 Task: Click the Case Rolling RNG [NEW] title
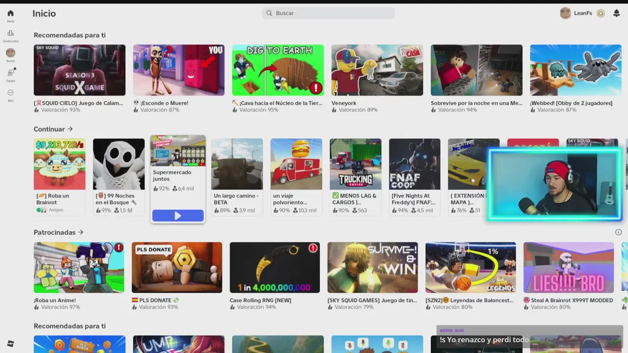tap(261, 300)
